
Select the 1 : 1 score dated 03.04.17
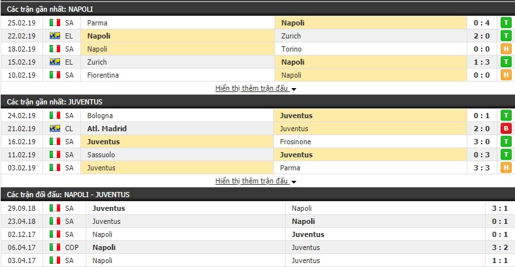499,260
